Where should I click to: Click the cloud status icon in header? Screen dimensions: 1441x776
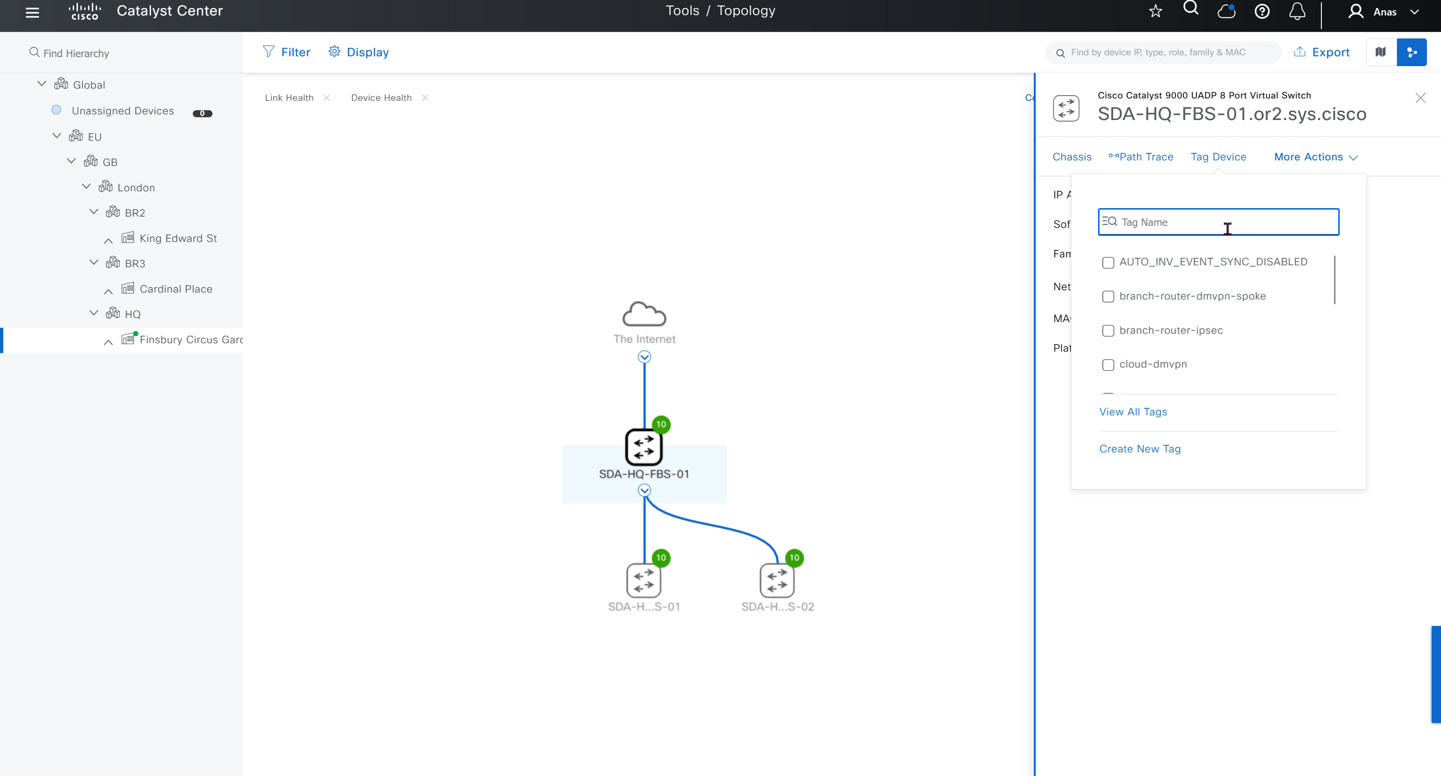1226,11
